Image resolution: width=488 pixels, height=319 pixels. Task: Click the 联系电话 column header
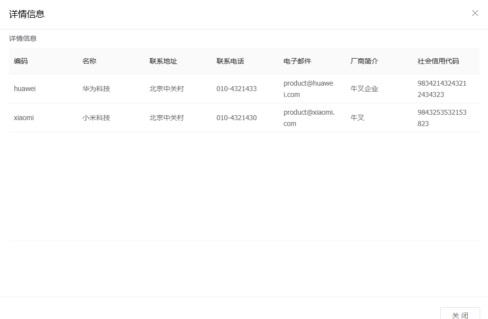pos(230,61)
